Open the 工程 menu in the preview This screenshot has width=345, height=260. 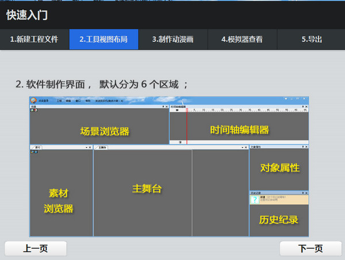[59, 101]
